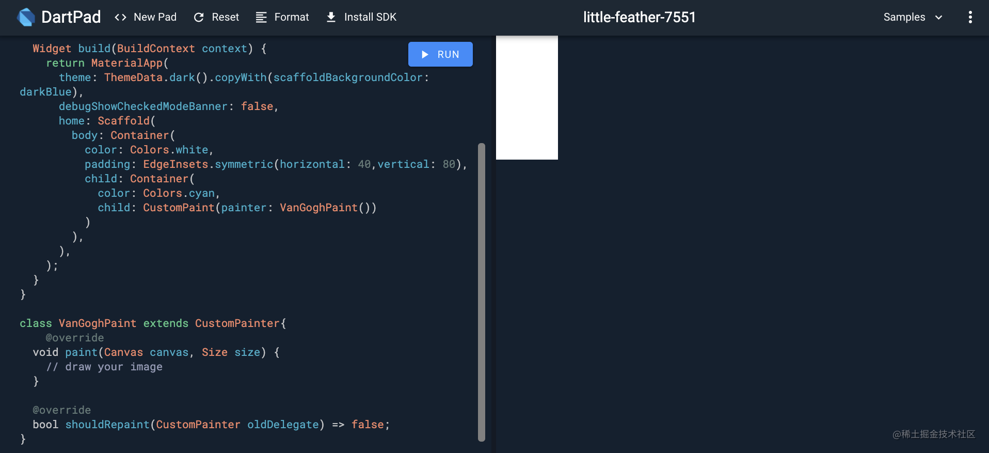
Task: Click the white preview output area
Action: (x=527, y=98)
